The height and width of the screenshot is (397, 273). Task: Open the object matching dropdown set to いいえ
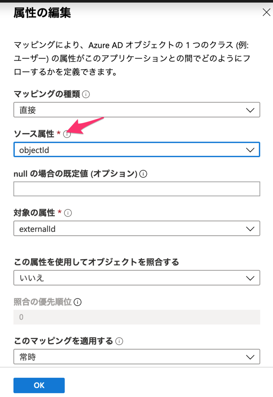point(136,278)
